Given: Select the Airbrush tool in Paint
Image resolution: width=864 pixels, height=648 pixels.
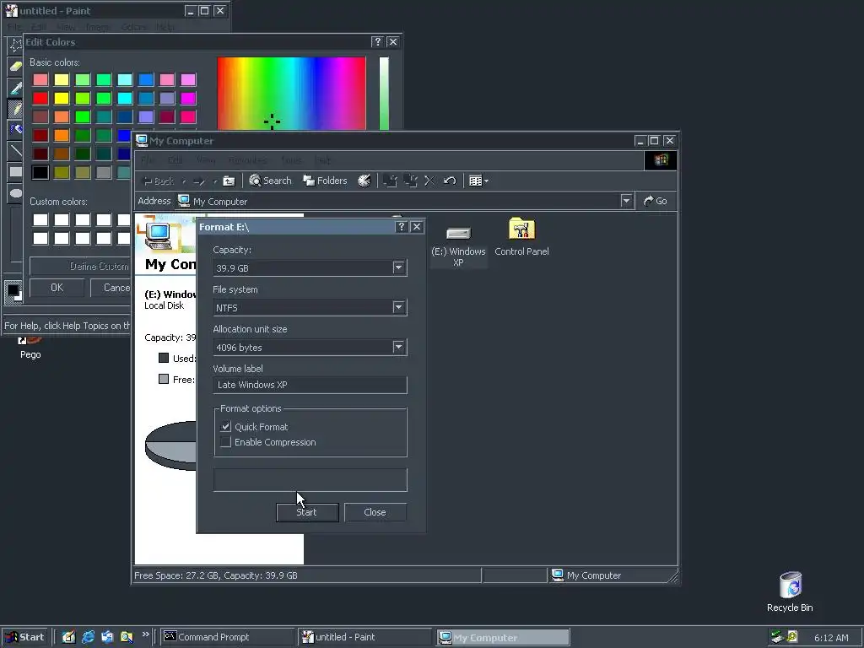Looking at the screenshot, I should point(15,129).
